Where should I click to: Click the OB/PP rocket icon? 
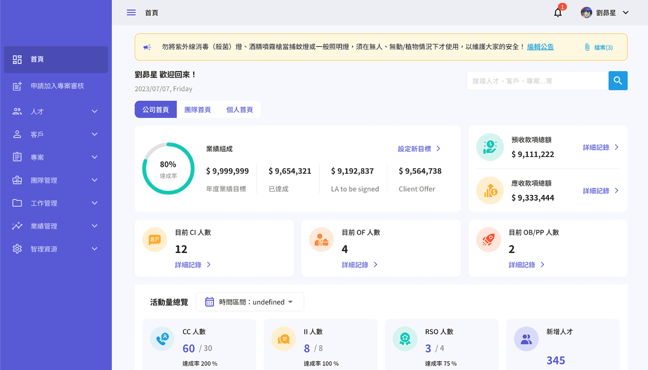(489, 239)
